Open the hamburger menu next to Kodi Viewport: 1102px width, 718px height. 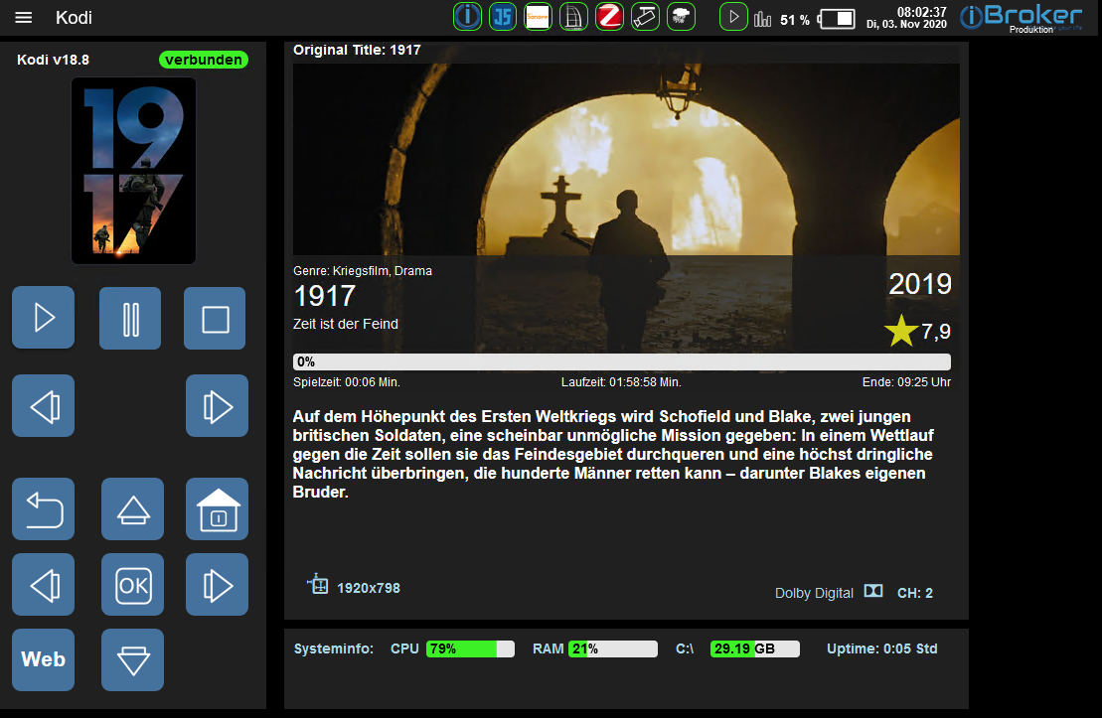pyautogui.click(x=23, y=18)
